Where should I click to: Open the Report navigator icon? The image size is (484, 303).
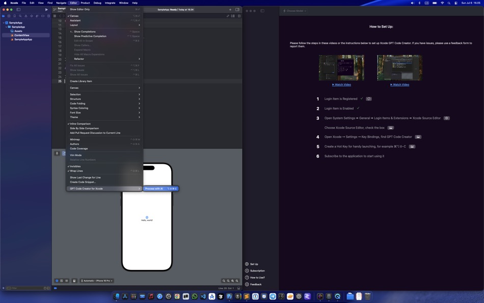48,16
